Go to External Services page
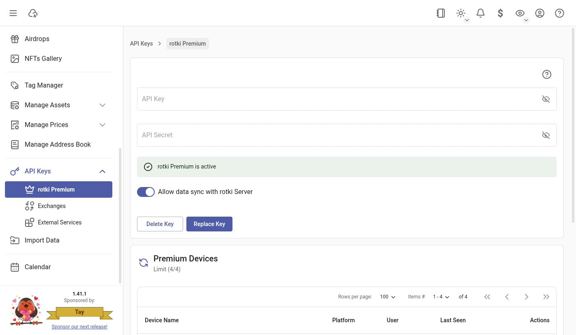Screen dimensions: 576x335 59,222
